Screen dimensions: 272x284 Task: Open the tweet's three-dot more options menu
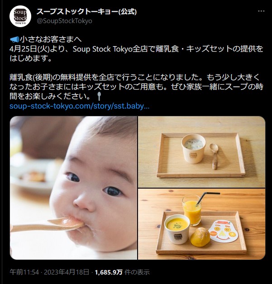pos(261,11)
